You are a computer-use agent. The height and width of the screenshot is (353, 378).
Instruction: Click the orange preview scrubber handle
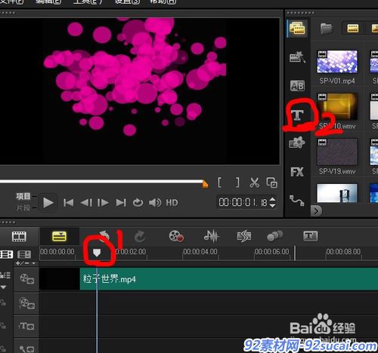click(205, 184)
